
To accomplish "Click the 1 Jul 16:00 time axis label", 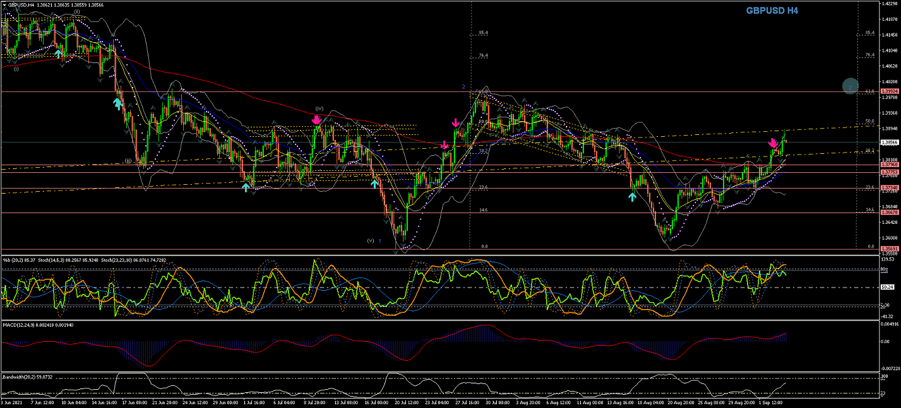I will pos(256,401).
